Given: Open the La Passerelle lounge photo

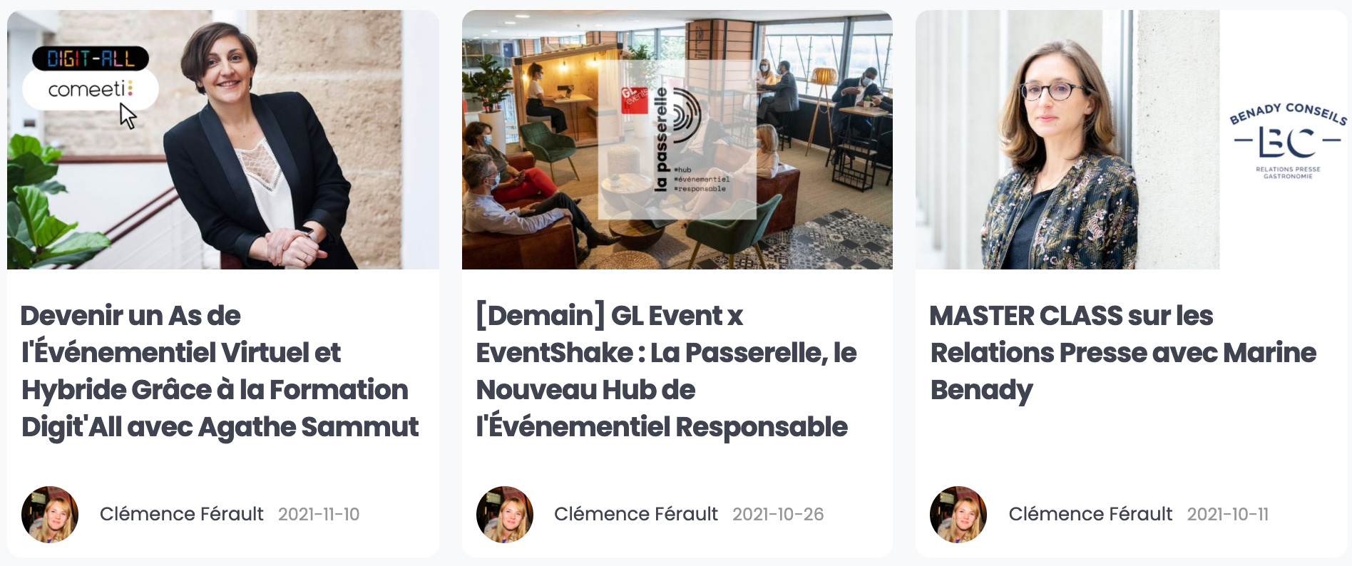Looking at the screenshot, I should point(677,140).
